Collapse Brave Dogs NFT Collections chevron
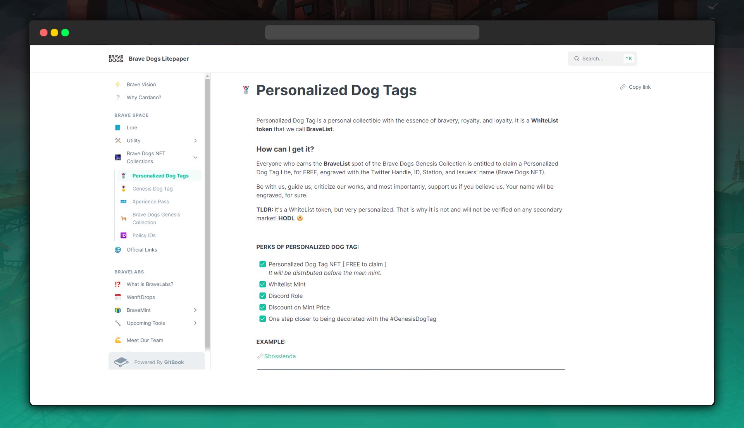The image size is (744, 428). coord(195,157)
